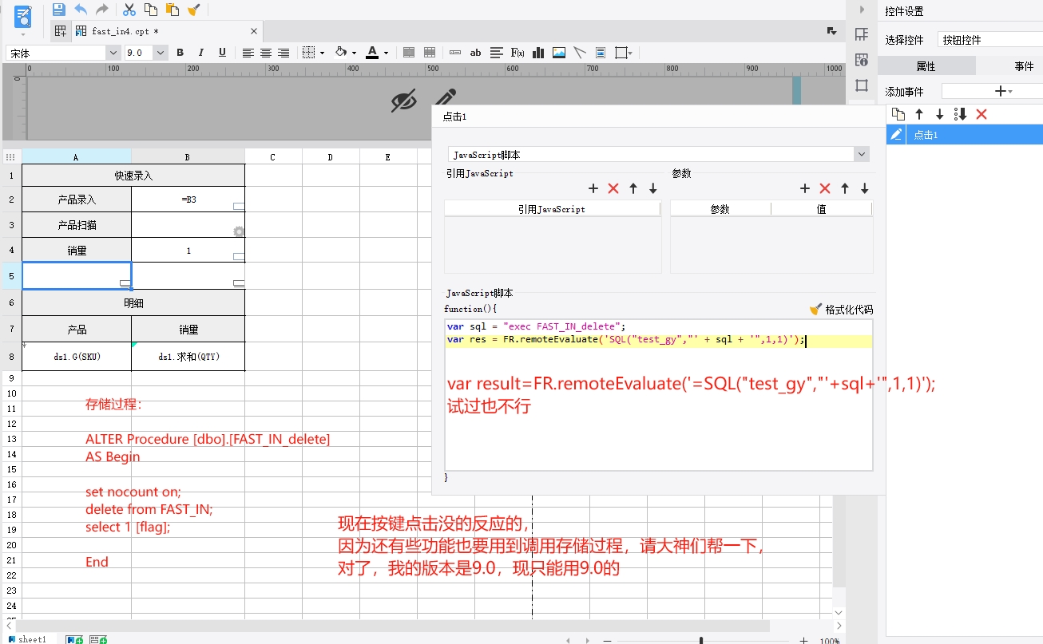Switch to the 事件 tab
The width and height of the screenshot is (1043, 644).
point(1024,66)
